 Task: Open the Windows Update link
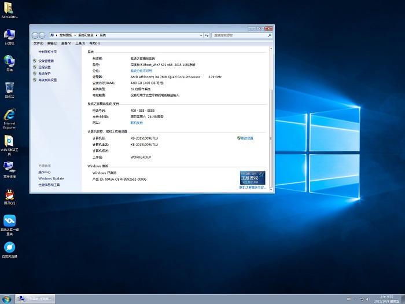51,178
